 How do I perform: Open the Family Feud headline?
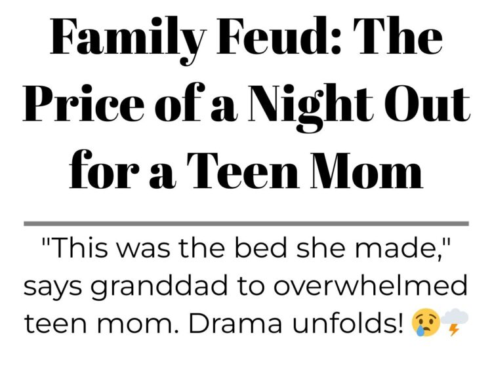(x=246, y=104)
